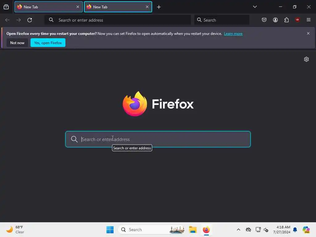Open the taskbar weather widget
Viewport: 316px width, 237px height.
15,230
